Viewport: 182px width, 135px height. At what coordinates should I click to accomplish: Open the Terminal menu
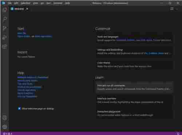pos(58,3)
